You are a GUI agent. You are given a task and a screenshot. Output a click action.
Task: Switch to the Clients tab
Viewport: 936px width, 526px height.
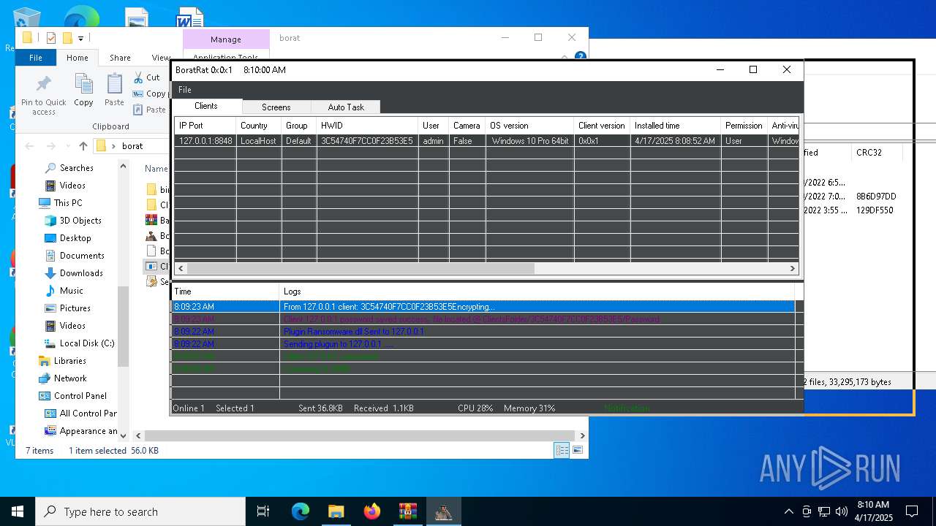click(206, 106)
